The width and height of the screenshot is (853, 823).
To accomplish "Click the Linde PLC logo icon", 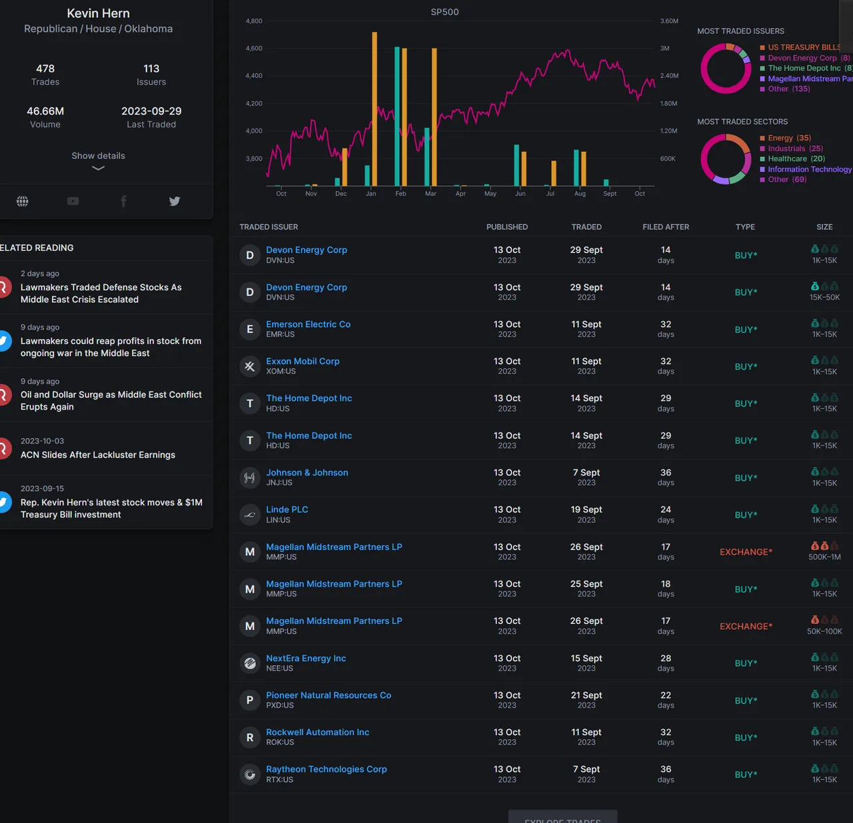I will pyautogui.click(x=250, y=515).
